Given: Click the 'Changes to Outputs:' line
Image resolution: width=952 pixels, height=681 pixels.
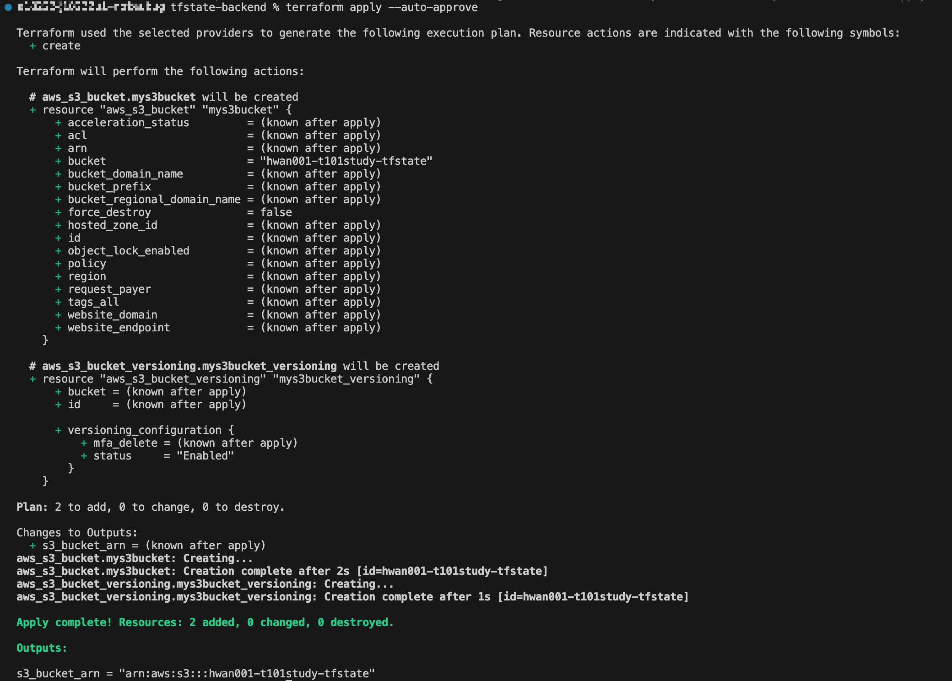Looking at the screenshot, I should coord(77,533).
